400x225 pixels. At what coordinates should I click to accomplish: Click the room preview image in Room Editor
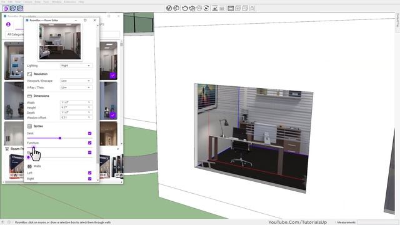tap(60, 42)
